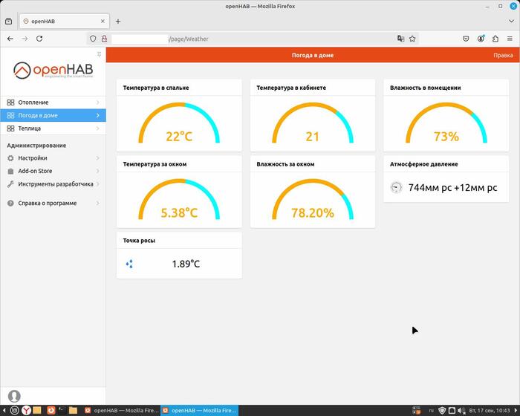
Task: List all tabs with the chevron
Action: tap(511, 22)
